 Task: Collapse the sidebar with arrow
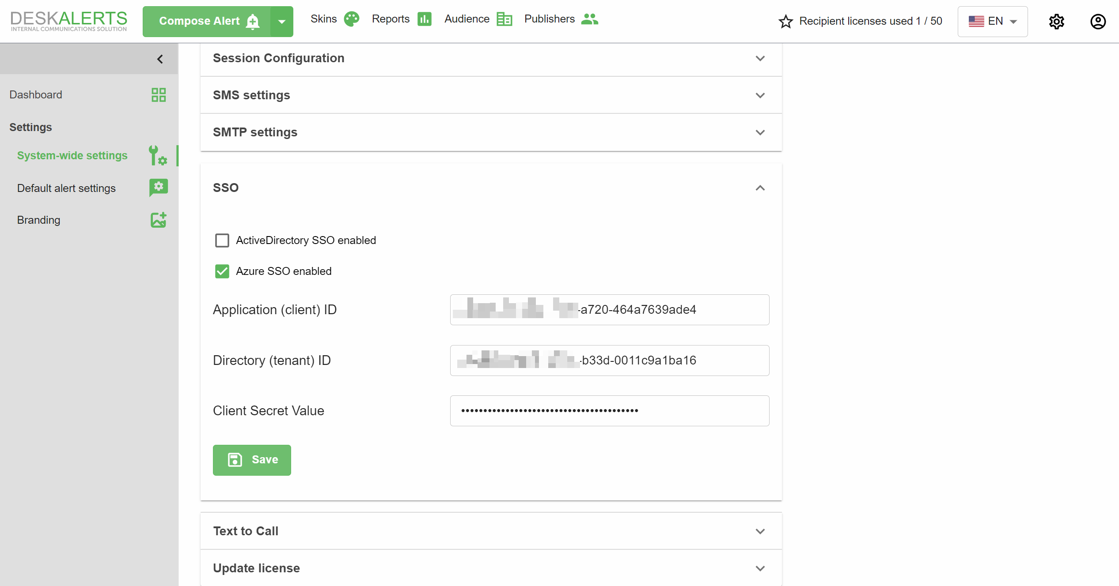[x=160, y=59]
